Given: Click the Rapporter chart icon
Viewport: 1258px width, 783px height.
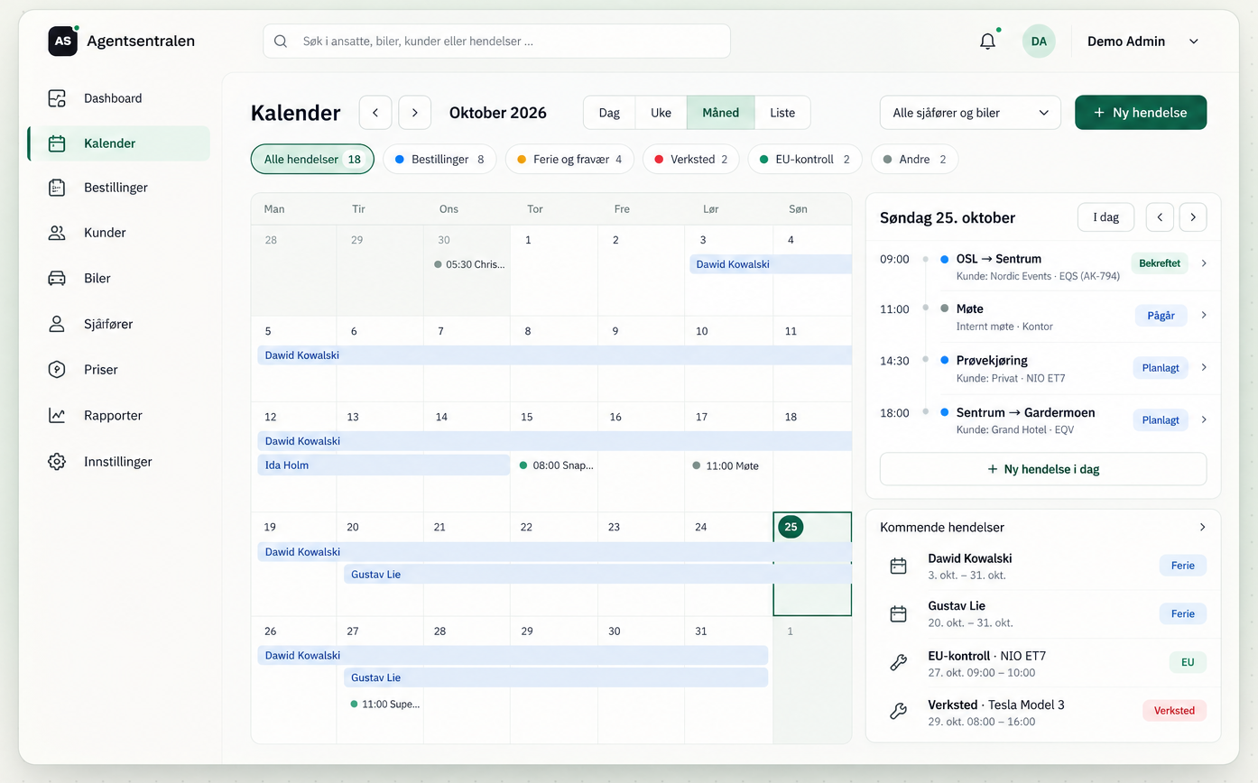Looking at the screenshot, I should 57,416.
